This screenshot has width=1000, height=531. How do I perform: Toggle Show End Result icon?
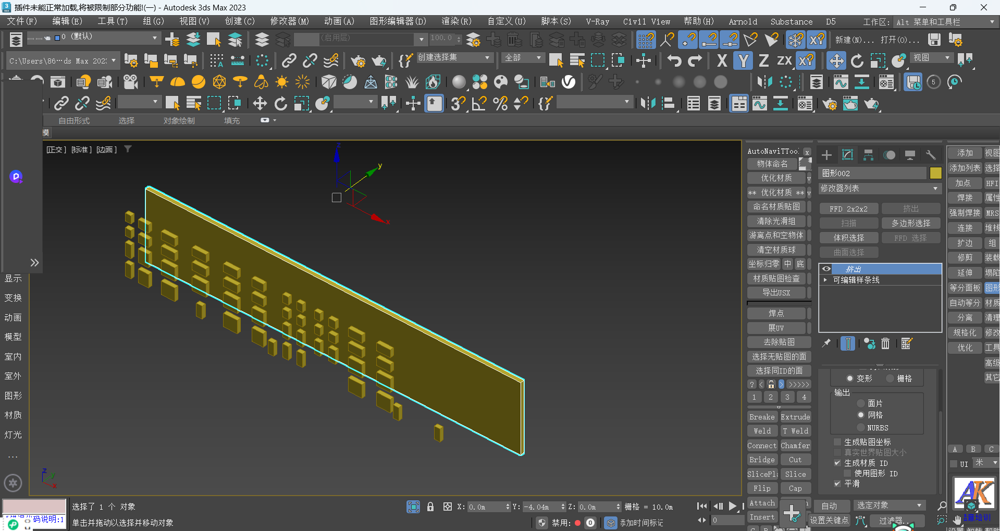(848, 343)
